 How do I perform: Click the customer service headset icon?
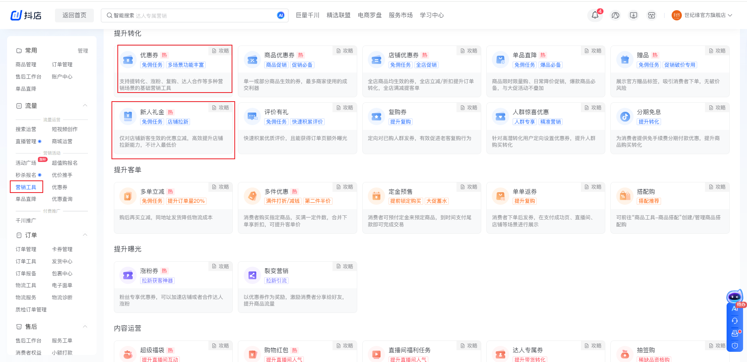coord(734,321)
